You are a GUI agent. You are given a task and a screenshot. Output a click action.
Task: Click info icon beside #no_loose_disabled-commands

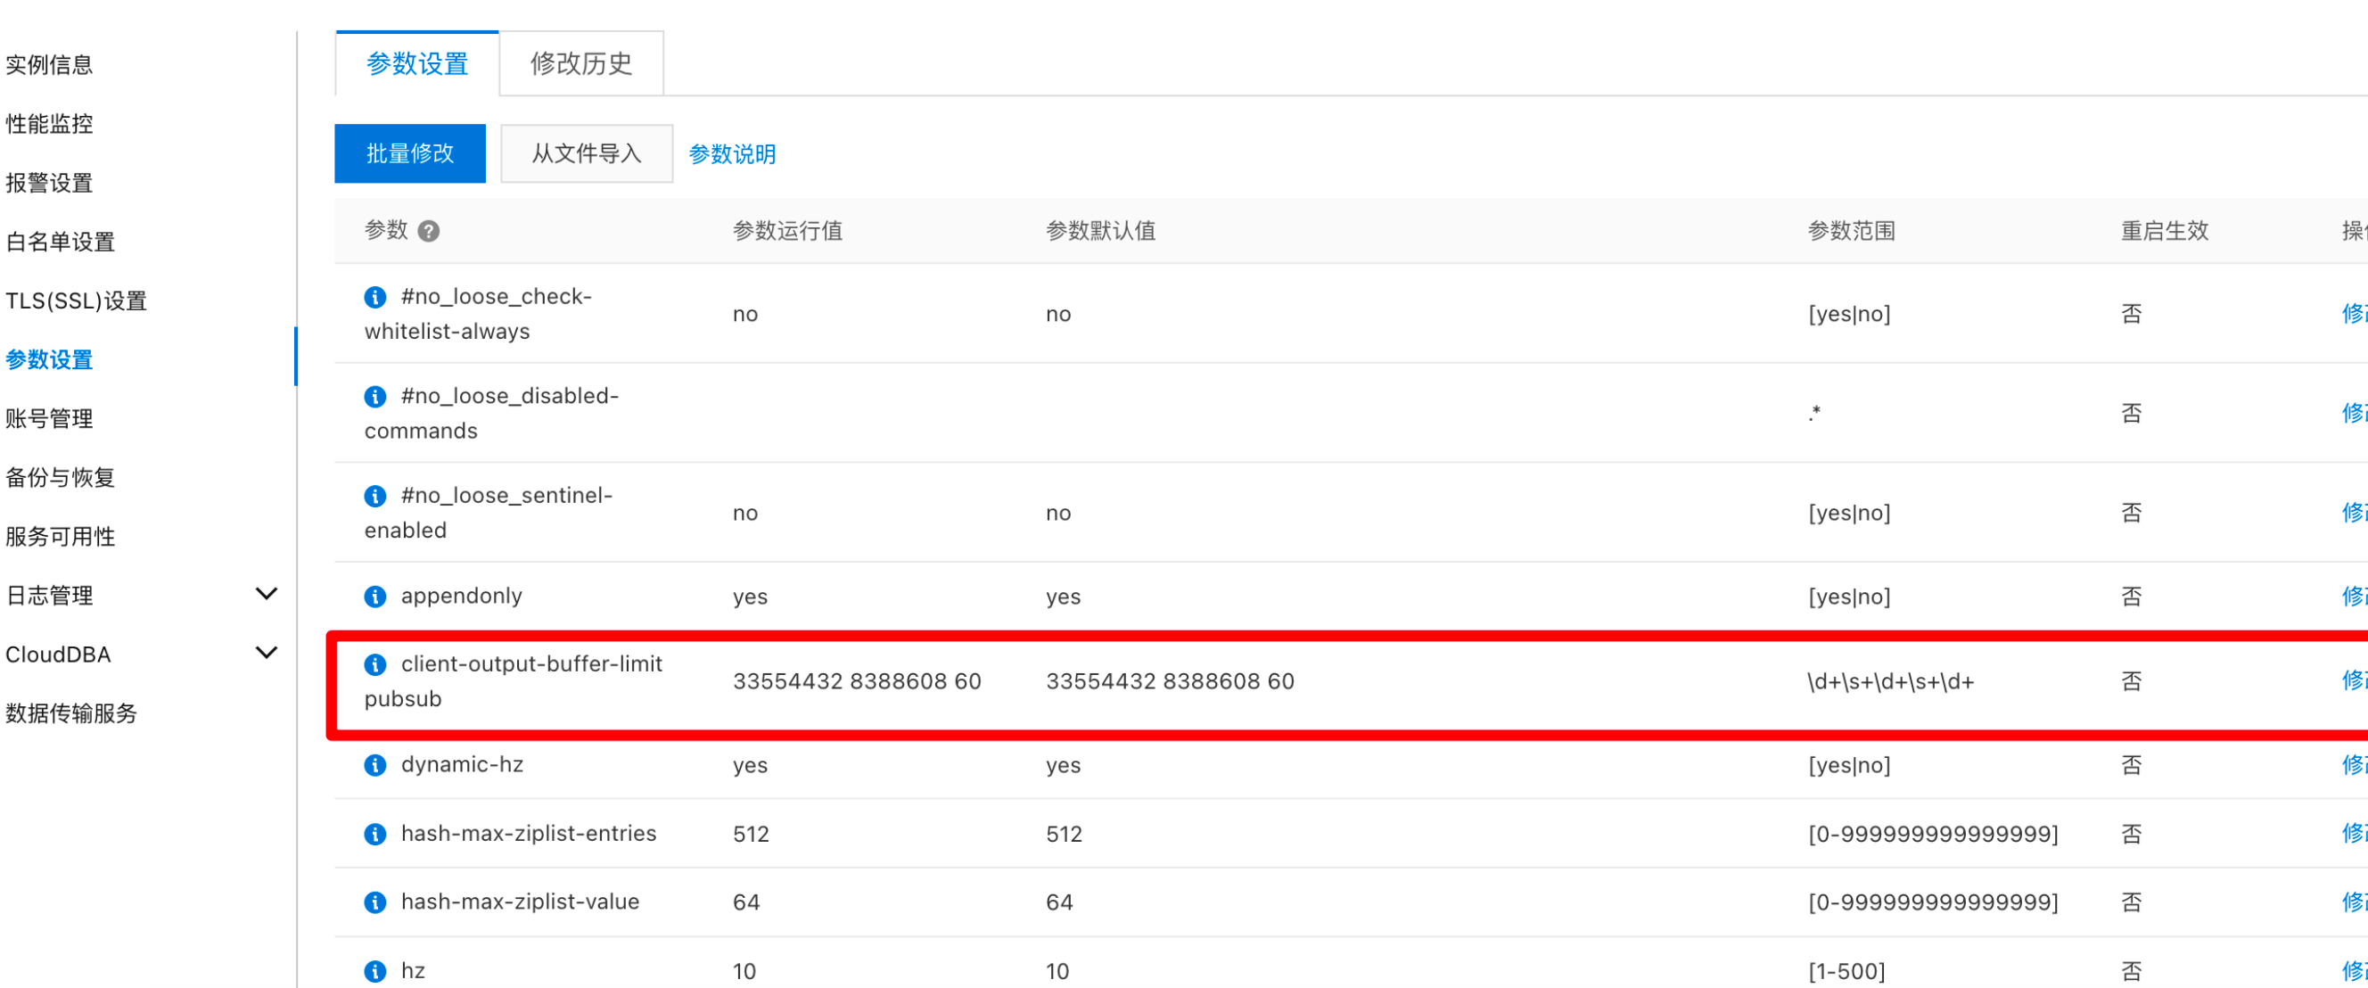375,396
